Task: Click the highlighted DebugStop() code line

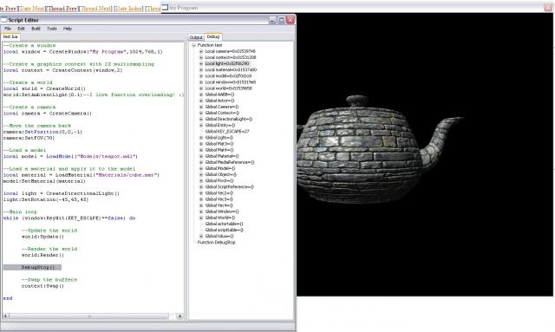Action: coord(32,267)
